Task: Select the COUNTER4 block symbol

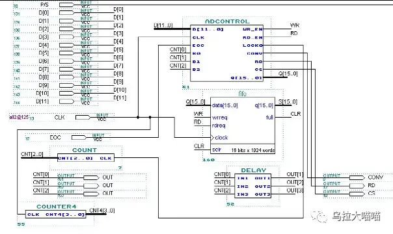Action: click(x=56, y=214)
